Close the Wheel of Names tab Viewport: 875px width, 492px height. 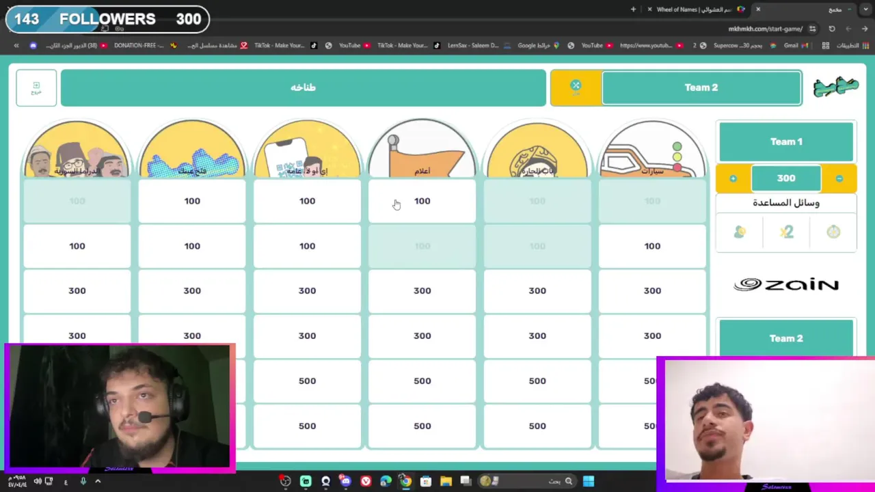[x=649, y=10]
